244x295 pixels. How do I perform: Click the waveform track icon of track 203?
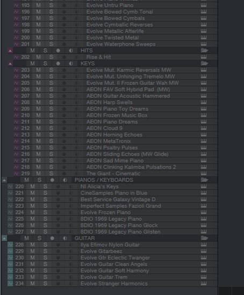tap(16, 70)
